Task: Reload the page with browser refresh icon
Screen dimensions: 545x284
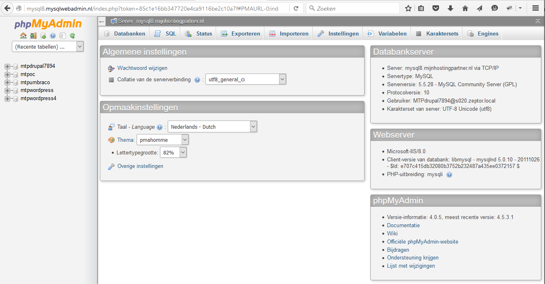Action: coord(296,8)
